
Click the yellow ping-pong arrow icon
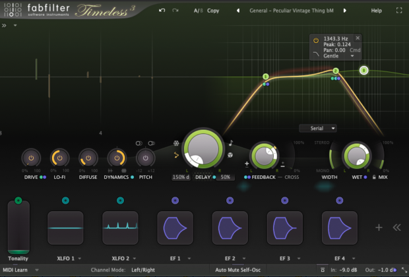point(176,155)
